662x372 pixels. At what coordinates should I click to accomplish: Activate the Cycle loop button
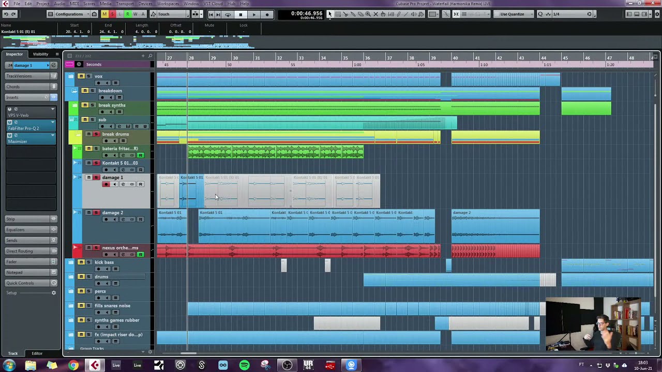[x=228, y=14]
